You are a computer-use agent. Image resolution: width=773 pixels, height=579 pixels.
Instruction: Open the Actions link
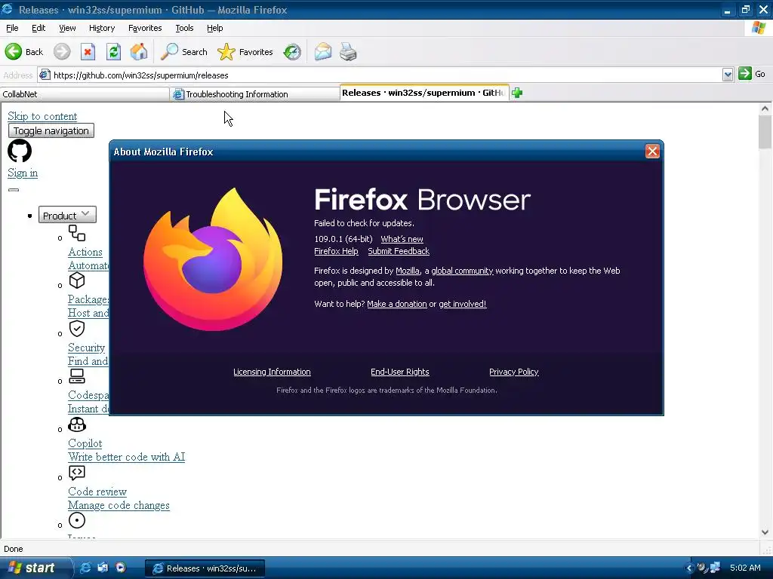(x=85, y=252)
